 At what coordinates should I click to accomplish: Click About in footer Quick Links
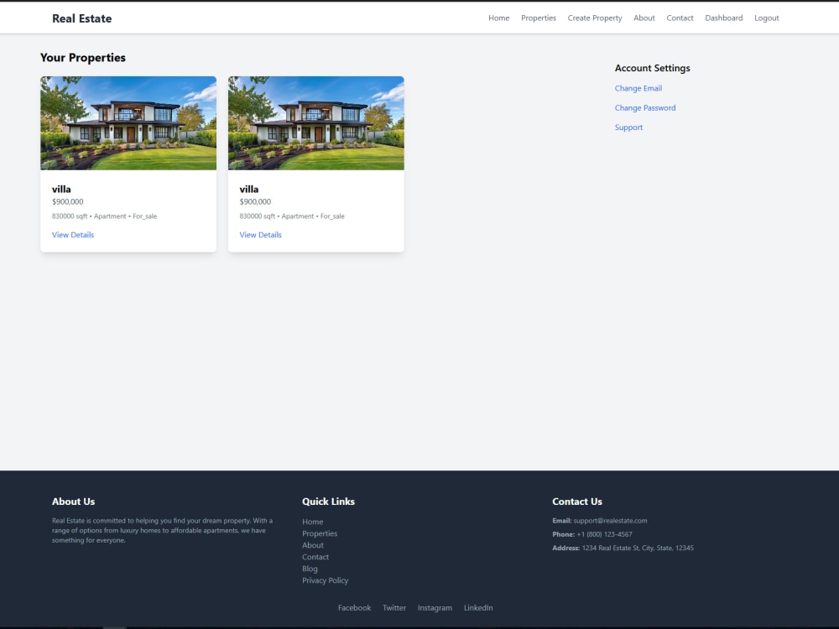[x=312, y=545]
